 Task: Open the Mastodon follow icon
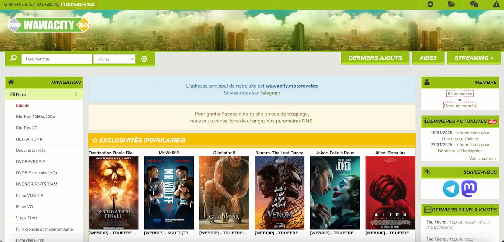click(x=469, y=189)
